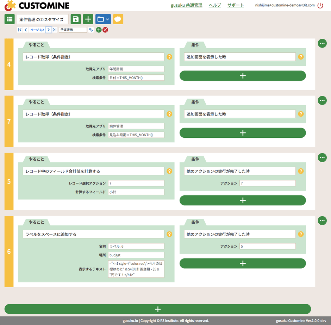Open the three-dot menu of action 4
The width and height of the screenshot is (331, 325).
coord(322,43)
